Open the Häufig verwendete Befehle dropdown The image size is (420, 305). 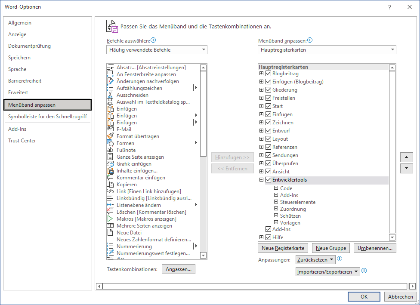pos(157,50)
